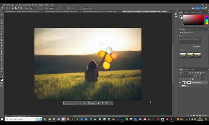The height and width of the screenshot is (125, 209).
Task: Toggle the layer filtering on/off switch
Action: 203,73
